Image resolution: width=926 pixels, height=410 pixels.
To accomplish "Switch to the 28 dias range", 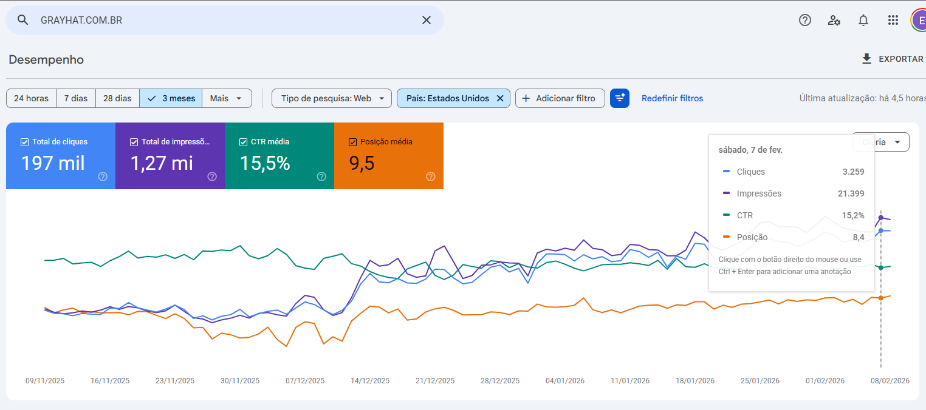I will click(x=117, y=98).
